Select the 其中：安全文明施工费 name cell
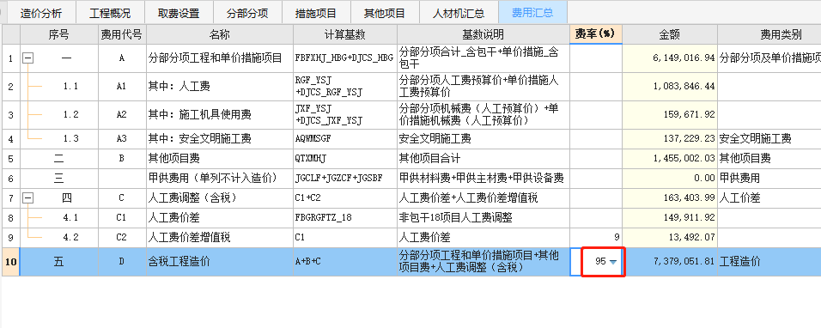Screen dimensions: 821x328 (219, 138)
